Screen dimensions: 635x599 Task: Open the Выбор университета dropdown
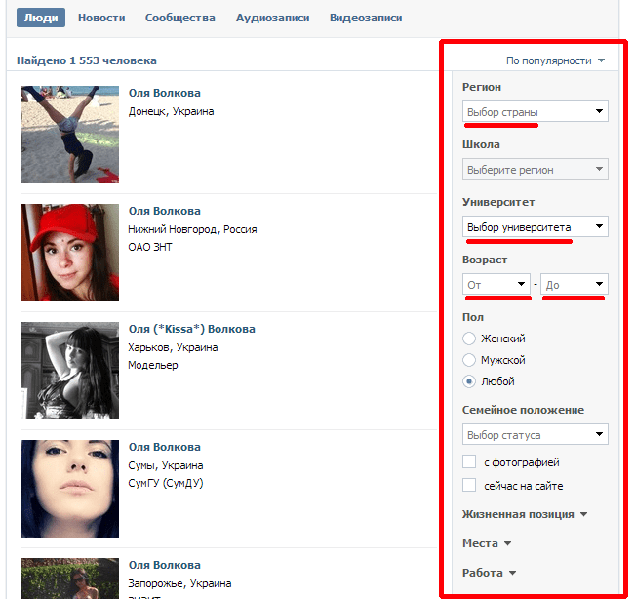pyautogui.click(x=535, y=226)
